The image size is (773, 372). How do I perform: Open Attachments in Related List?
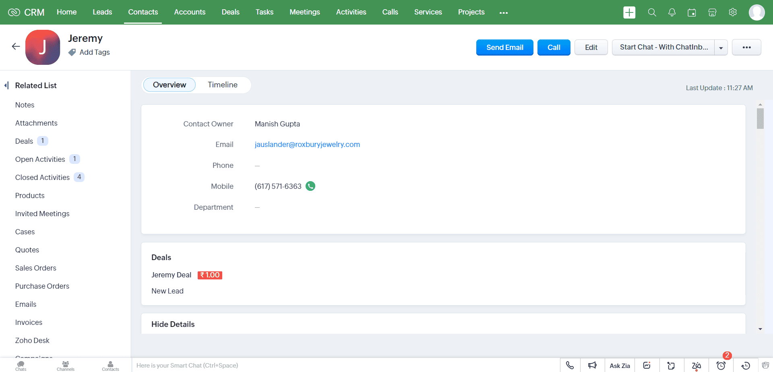pos(36,123)
